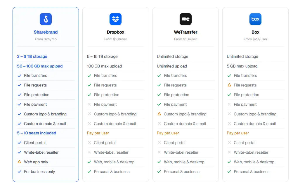Screen dimensions: 300x187
Task: Click WeTransfer's warning triangle beside Custom logo & branding
Action: point(159,114)
